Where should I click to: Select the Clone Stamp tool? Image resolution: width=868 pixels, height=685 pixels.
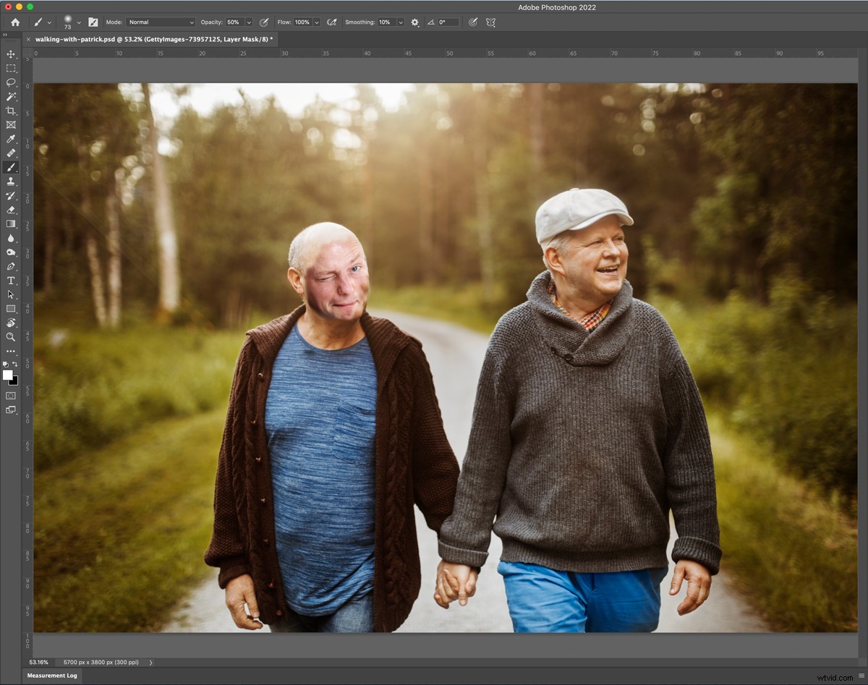[x=11, y=182]
